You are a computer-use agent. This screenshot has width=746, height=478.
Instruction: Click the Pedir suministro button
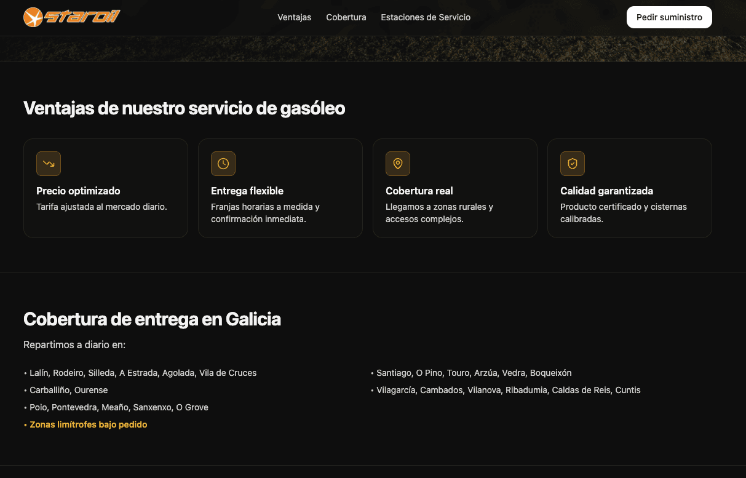[x=669, y=17]
